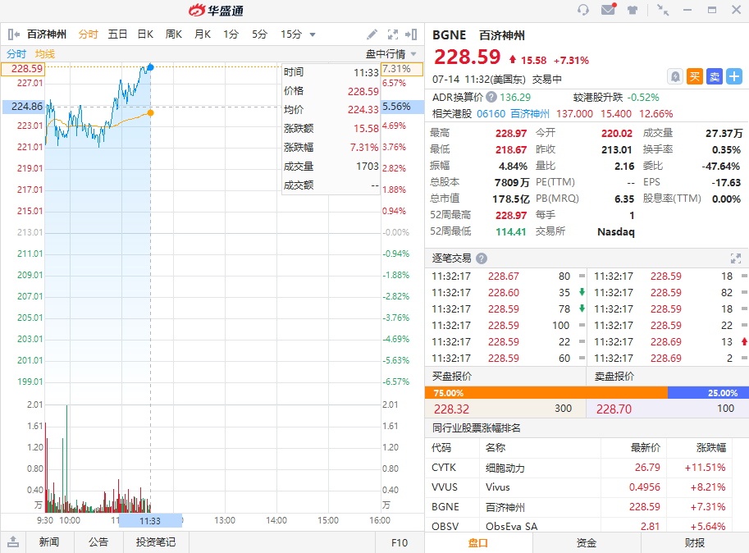
Task: Click the trade row priced 228.60
Action: tap(505, 292)
